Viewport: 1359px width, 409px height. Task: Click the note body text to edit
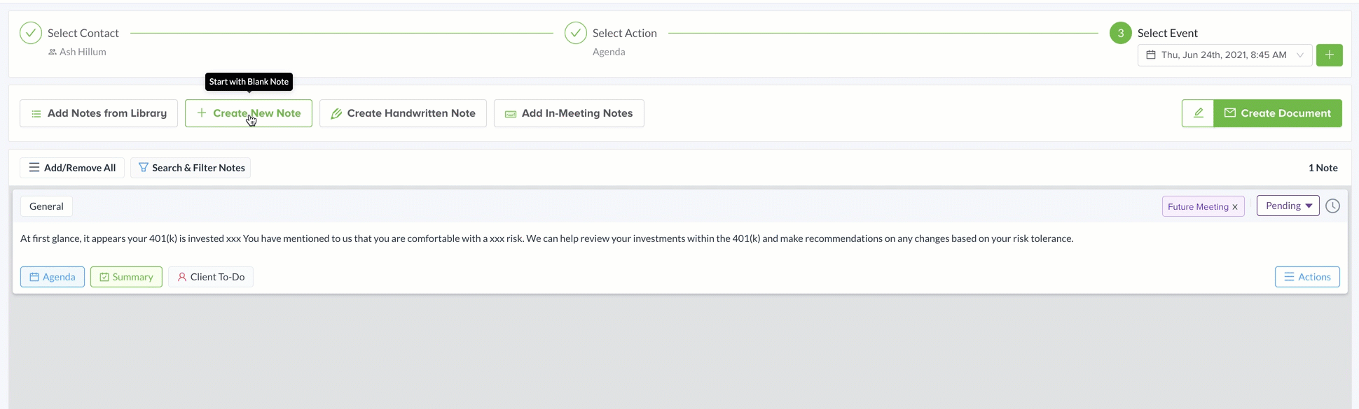546,239
